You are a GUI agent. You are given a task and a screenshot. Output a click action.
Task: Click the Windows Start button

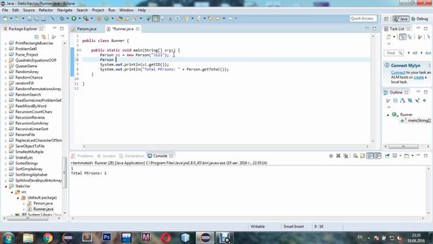pos(8,238)
